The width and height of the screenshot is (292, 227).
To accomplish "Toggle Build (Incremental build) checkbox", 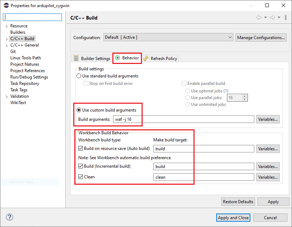I will (x=81, y=166).
